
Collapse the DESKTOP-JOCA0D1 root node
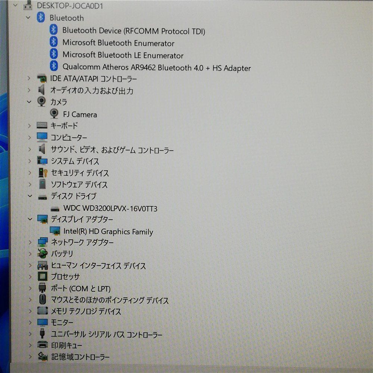pyautogui.click(x=16, y=5)
